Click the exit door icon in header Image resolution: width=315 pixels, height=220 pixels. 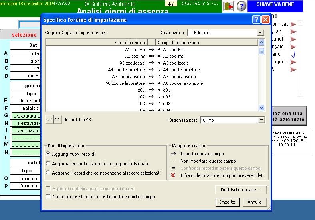pos(228,6)
